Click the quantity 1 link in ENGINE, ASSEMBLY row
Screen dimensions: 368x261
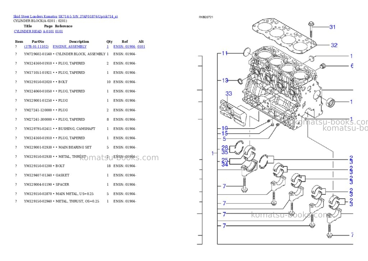click(108, 46)
